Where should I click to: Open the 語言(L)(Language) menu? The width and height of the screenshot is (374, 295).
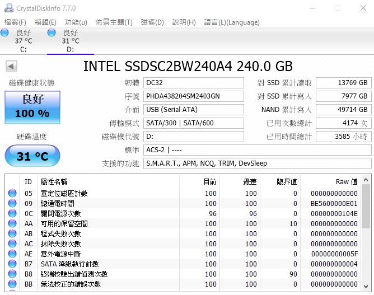click(232, 22)
